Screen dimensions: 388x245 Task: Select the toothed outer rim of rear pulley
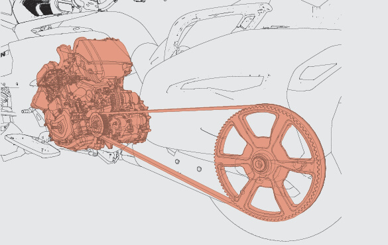click(x=270, y=162)
